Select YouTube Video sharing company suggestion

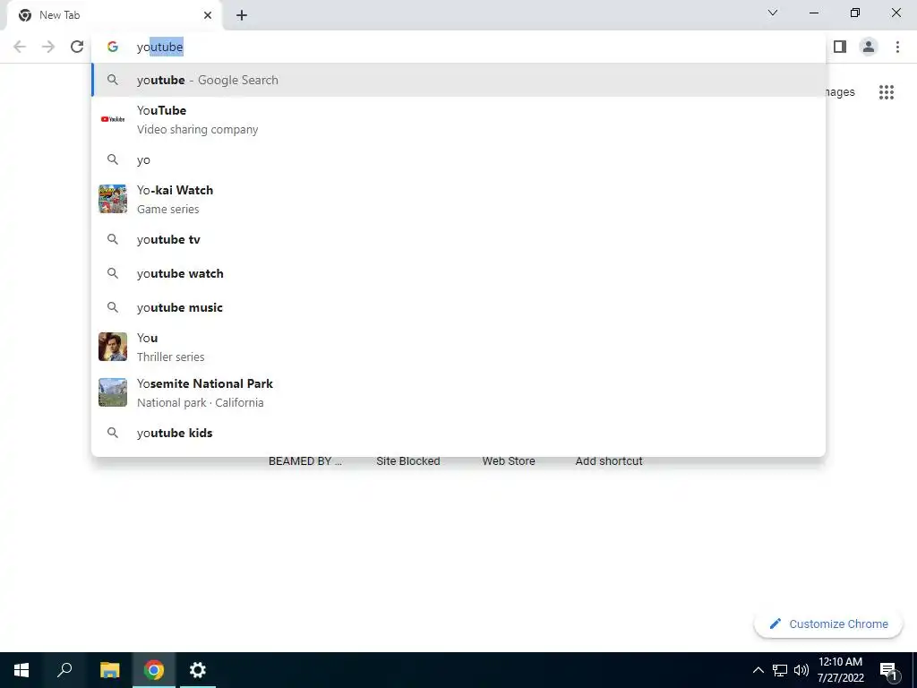[x=458, y=119]
